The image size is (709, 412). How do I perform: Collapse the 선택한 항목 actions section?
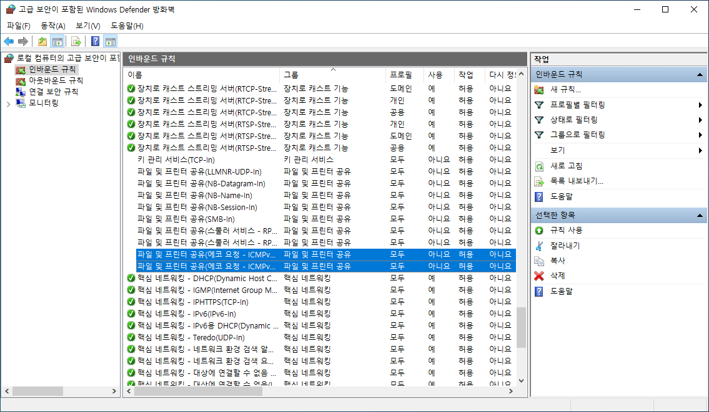(x=700, y=216)
